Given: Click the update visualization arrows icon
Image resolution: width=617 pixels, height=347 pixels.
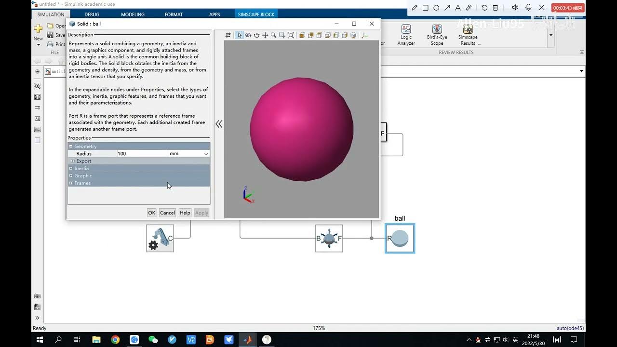Looking at the screenshot, I should tap(228, 35).
